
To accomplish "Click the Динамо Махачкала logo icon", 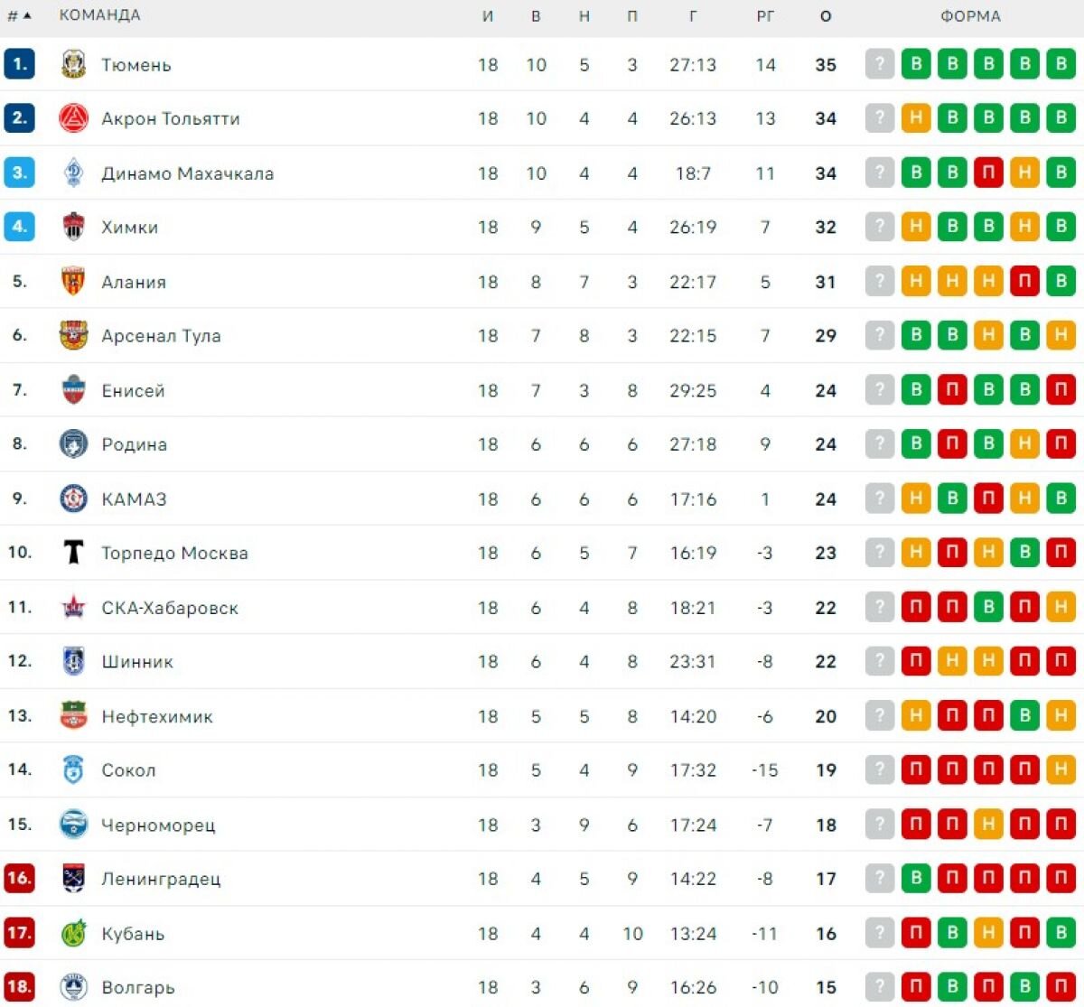I will 73,172.
